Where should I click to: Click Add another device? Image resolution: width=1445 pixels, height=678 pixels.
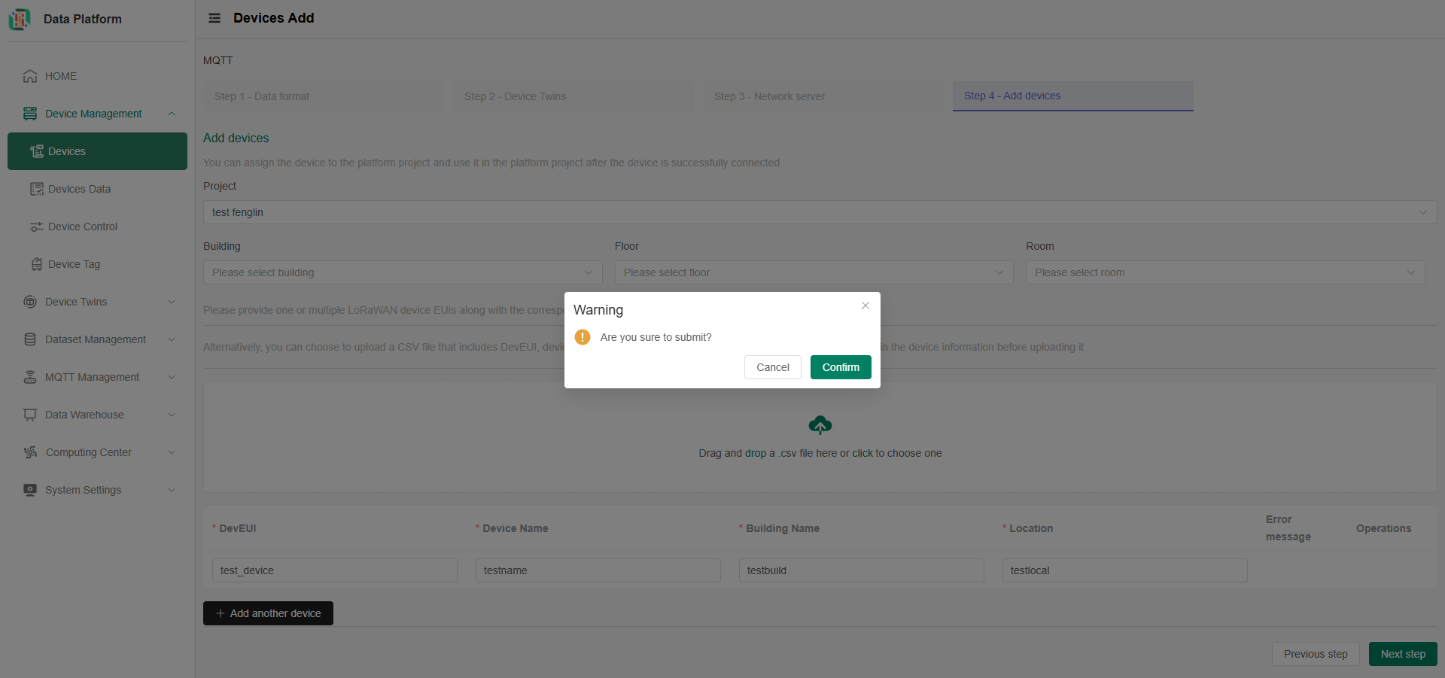tap(267, 613)
